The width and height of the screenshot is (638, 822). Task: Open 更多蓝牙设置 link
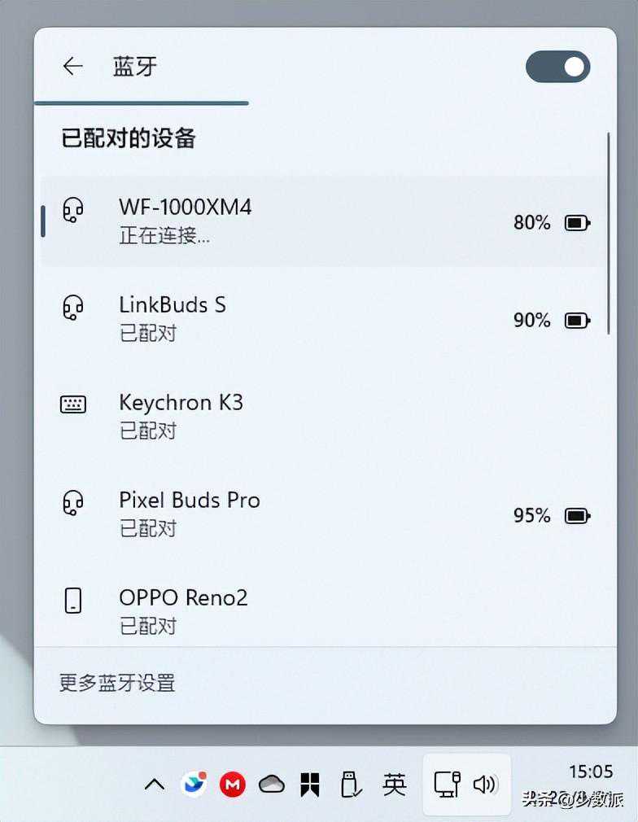[117, 683]
